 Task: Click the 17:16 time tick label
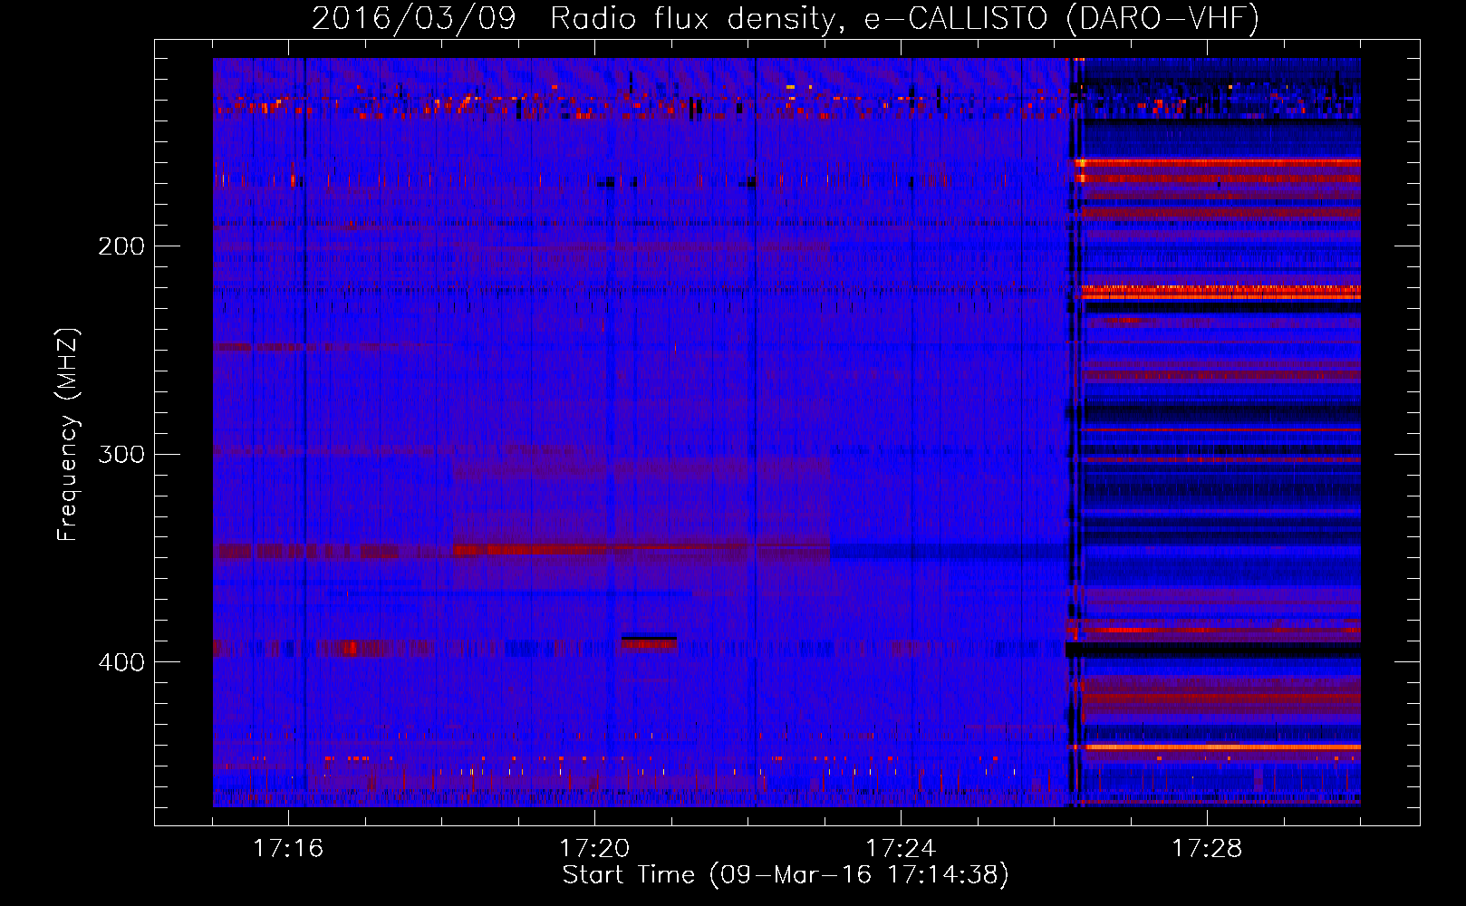click(x=288, y=849)
